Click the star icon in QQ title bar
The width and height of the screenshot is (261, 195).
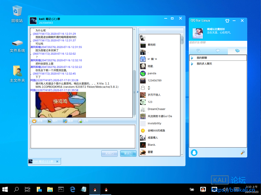(x=227, y=21)
